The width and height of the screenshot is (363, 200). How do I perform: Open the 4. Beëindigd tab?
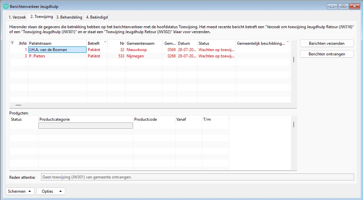[x=97, y=17]
